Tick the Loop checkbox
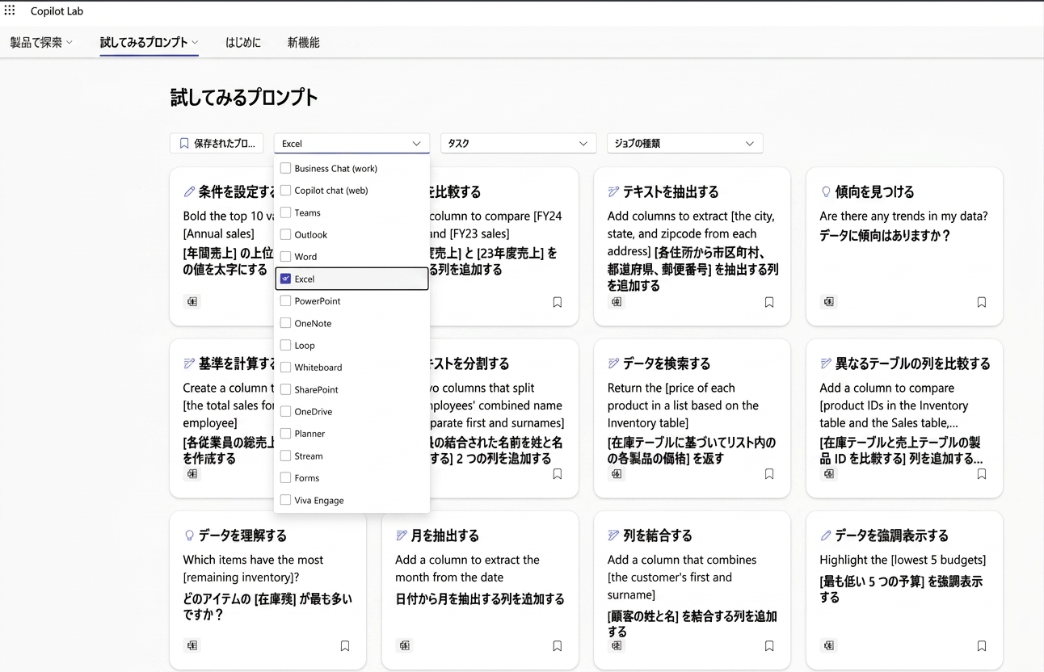Viewport: 1044px width, 672px height. pos(285,345)
